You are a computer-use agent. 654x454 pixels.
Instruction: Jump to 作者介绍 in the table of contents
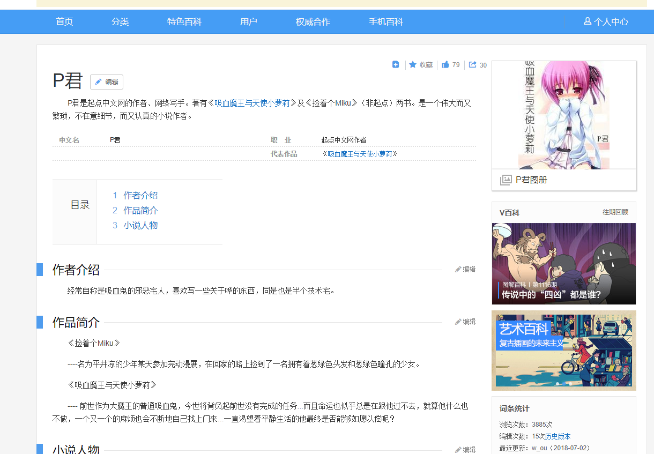pos(140,196)
